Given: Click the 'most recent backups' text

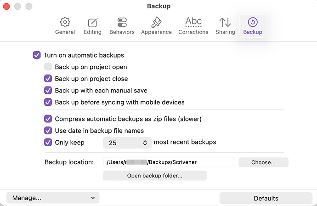Looking at the screenshot, I should (x=185, y=142).
